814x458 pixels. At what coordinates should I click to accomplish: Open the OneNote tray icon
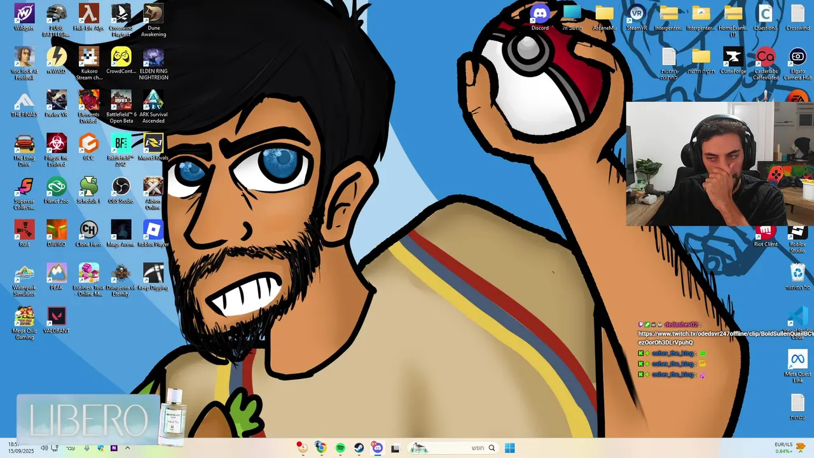tap(114, 448)
